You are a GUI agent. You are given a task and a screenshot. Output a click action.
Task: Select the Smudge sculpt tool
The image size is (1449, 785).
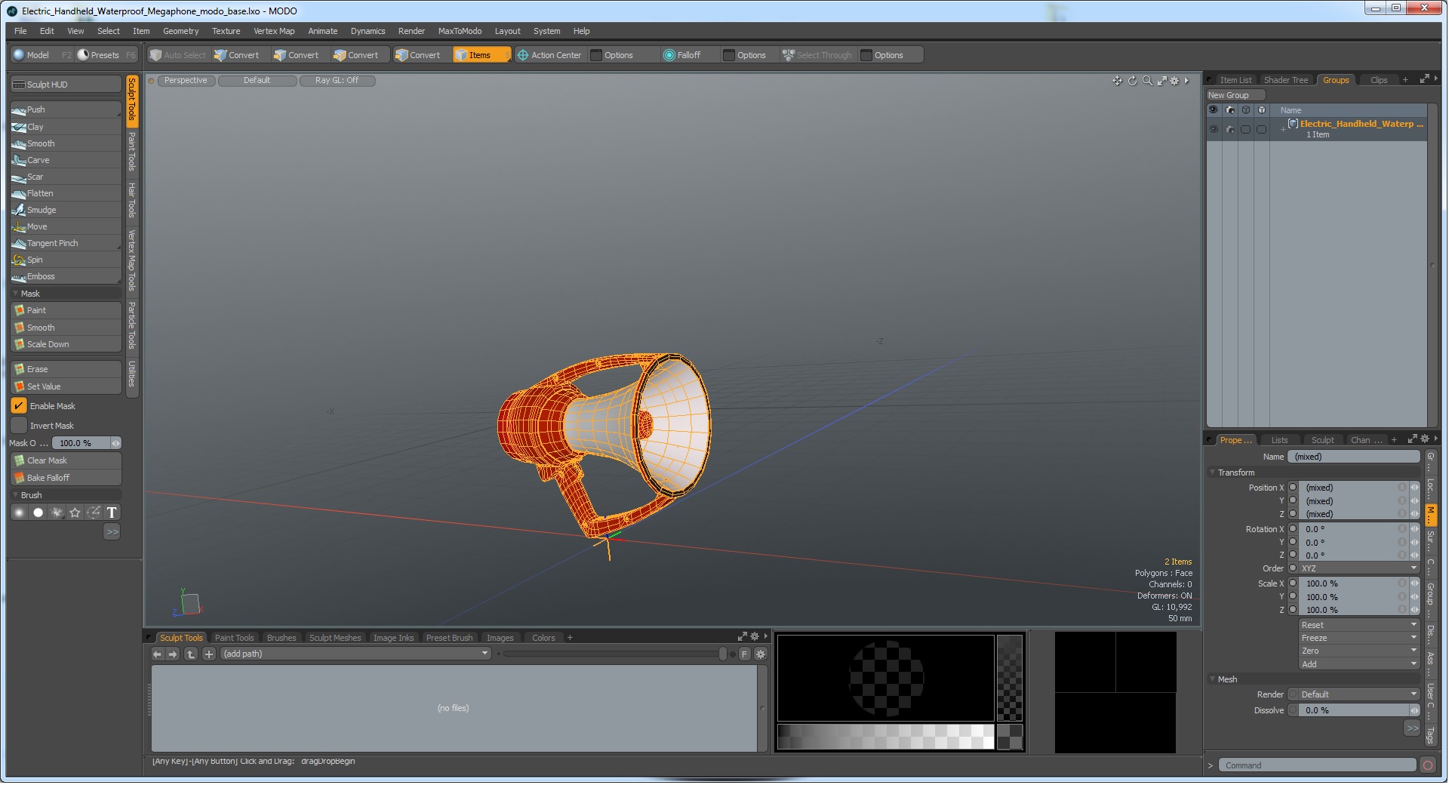coord(66,210)
